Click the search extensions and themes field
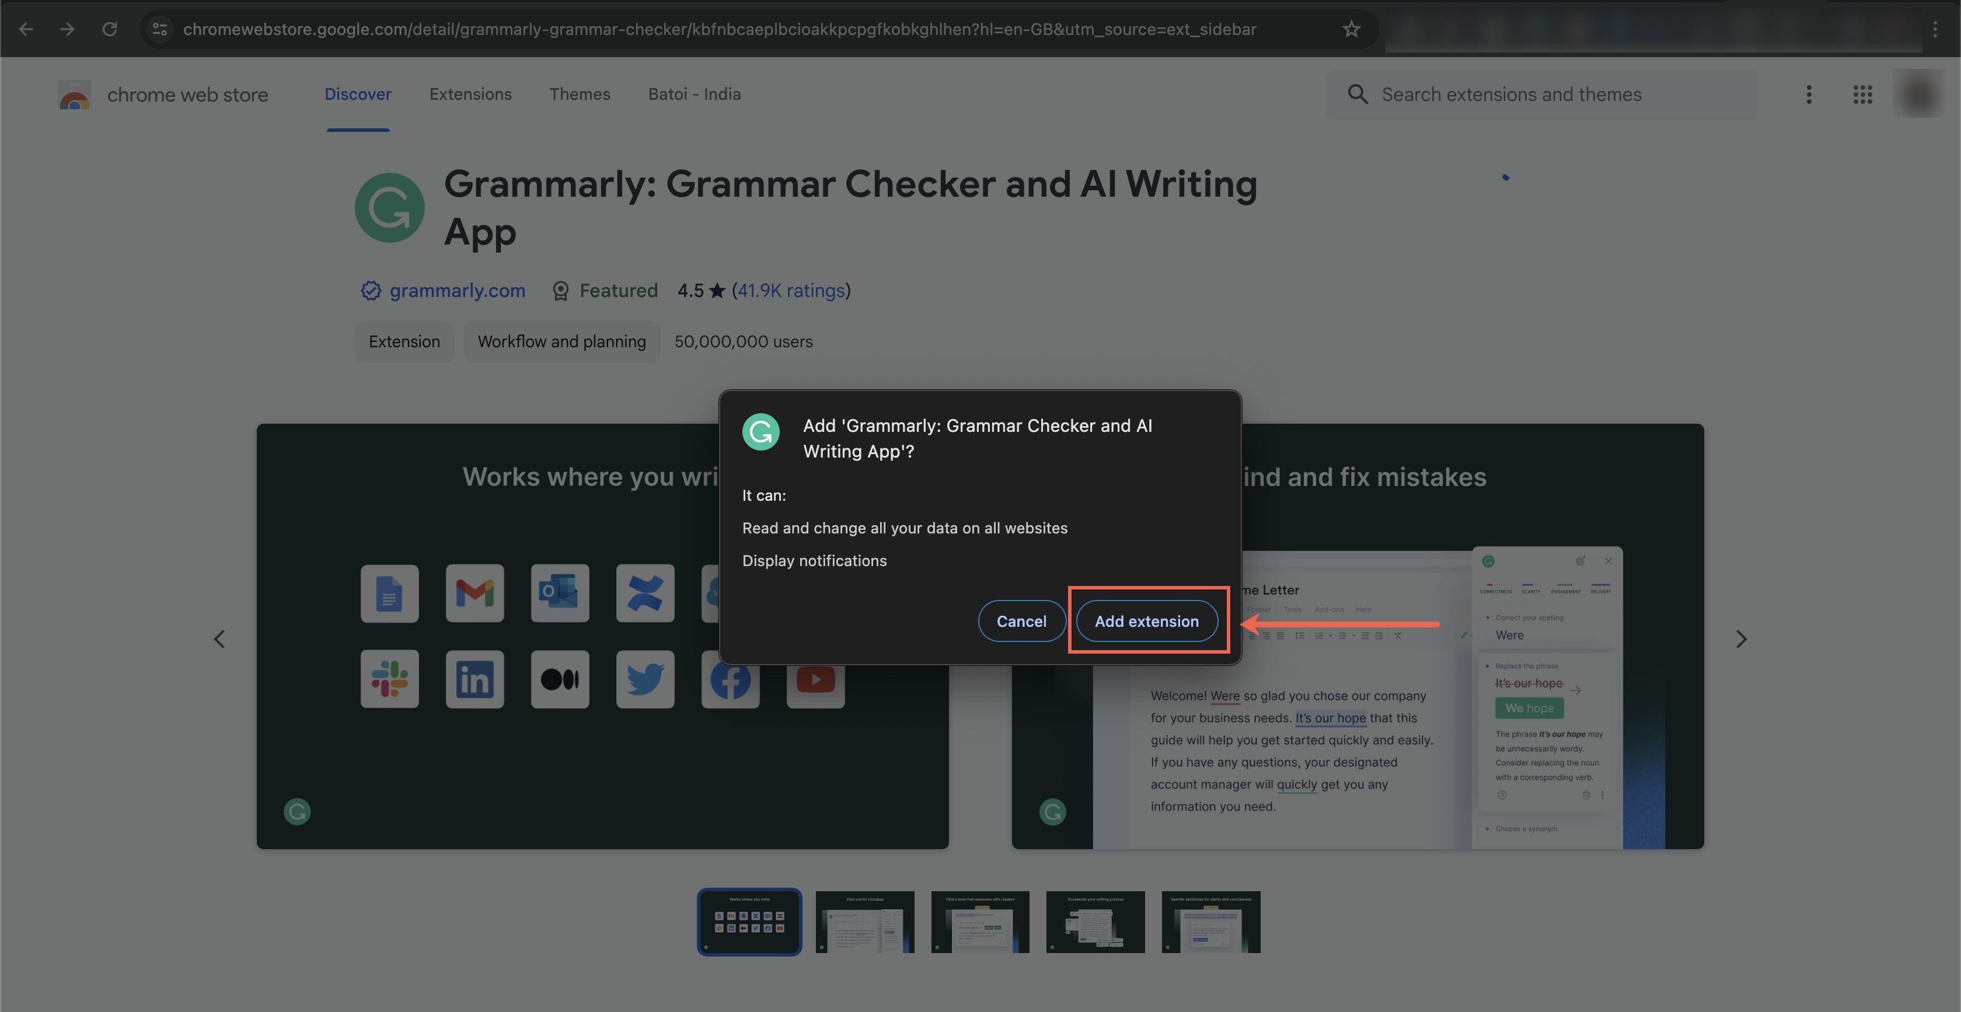 click(x=1541, y=95)
